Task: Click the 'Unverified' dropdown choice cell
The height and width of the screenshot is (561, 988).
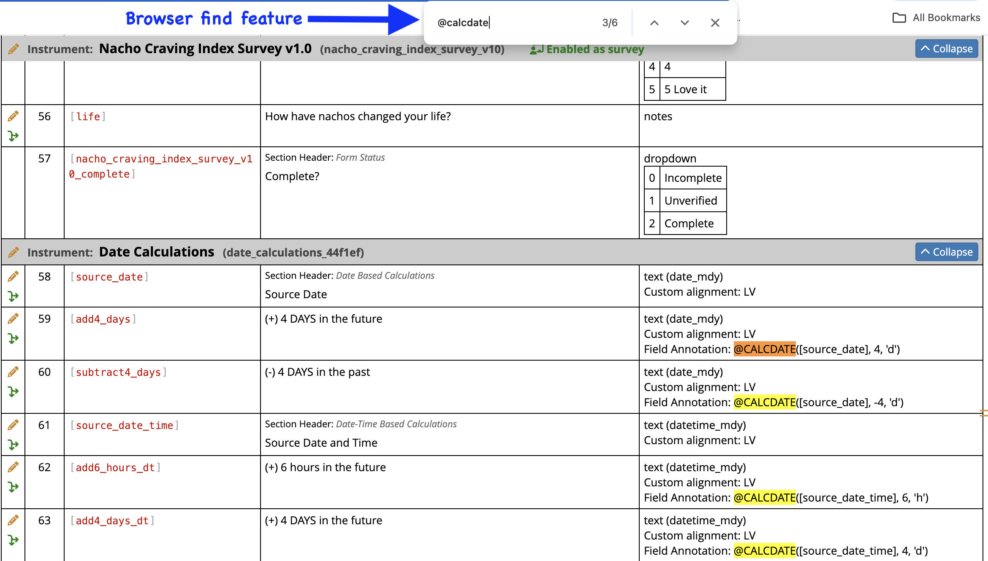Action: pos(693,201)
